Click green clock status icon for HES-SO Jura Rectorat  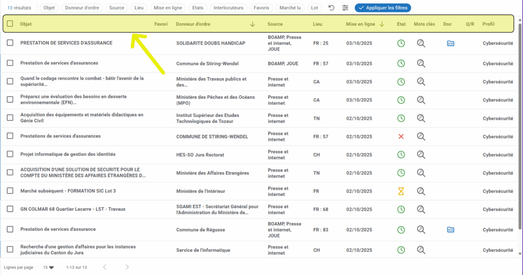[x=401, y=155]
